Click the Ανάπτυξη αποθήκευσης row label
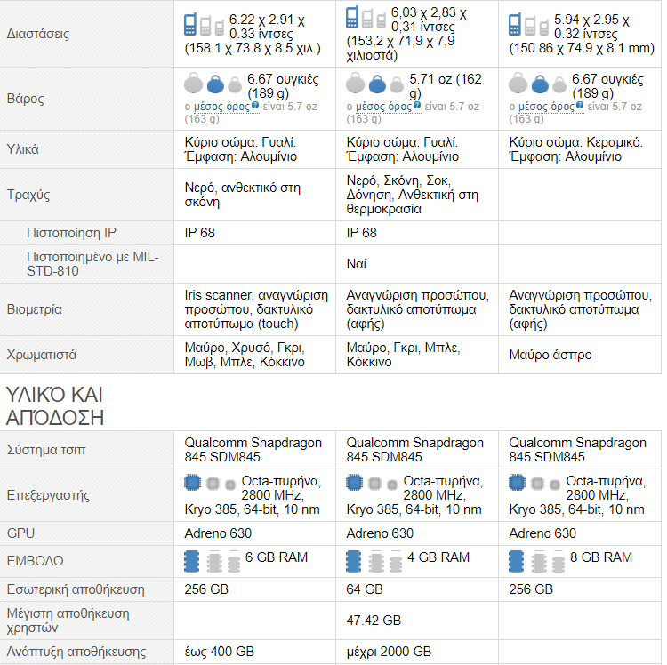This screenshot has width=667, height=665. click(76, 652)
